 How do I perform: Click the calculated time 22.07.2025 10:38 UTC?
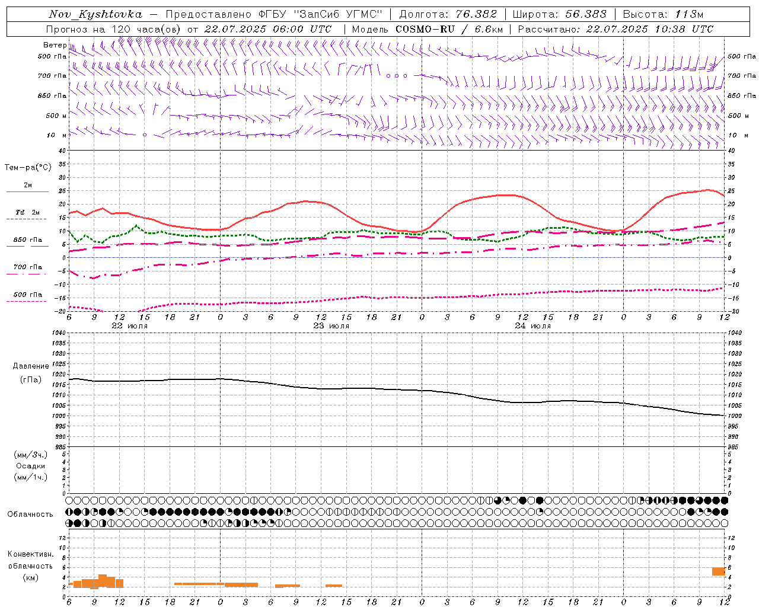[x=650, y=28]
